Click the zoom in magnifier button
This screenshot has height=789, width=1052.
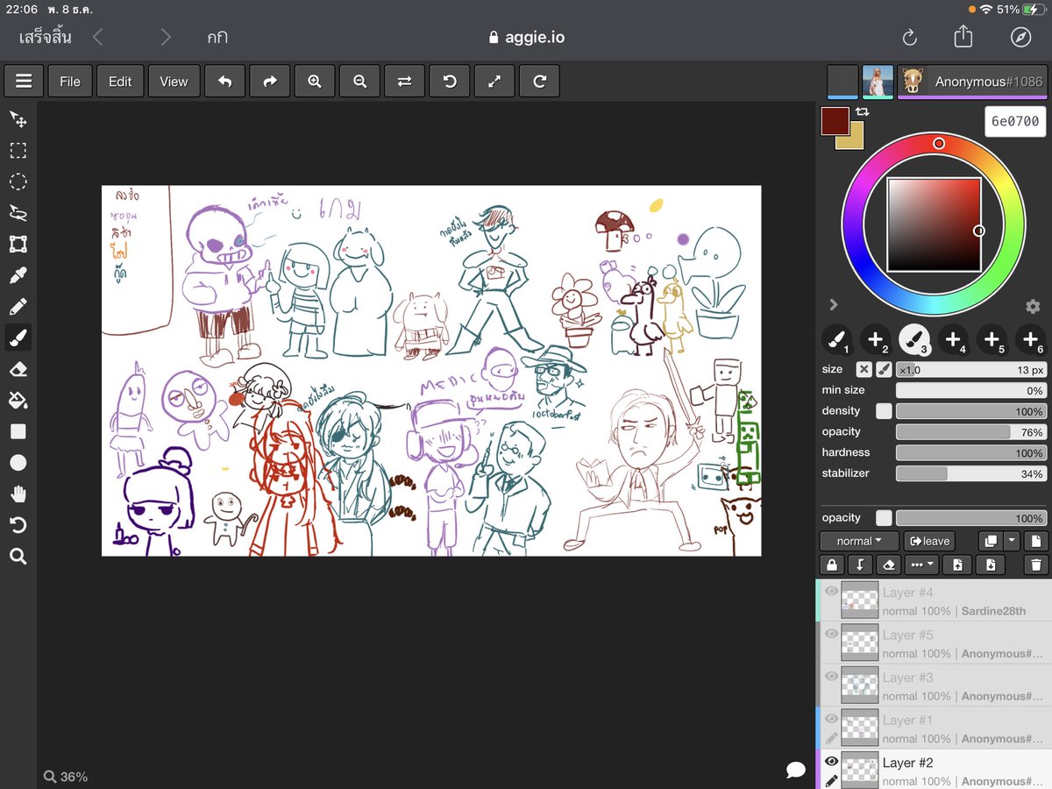coord(315,82)
